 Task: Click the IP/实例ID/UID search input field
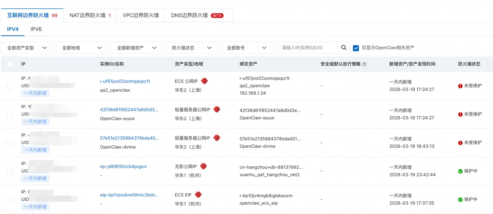coord(307,48)
